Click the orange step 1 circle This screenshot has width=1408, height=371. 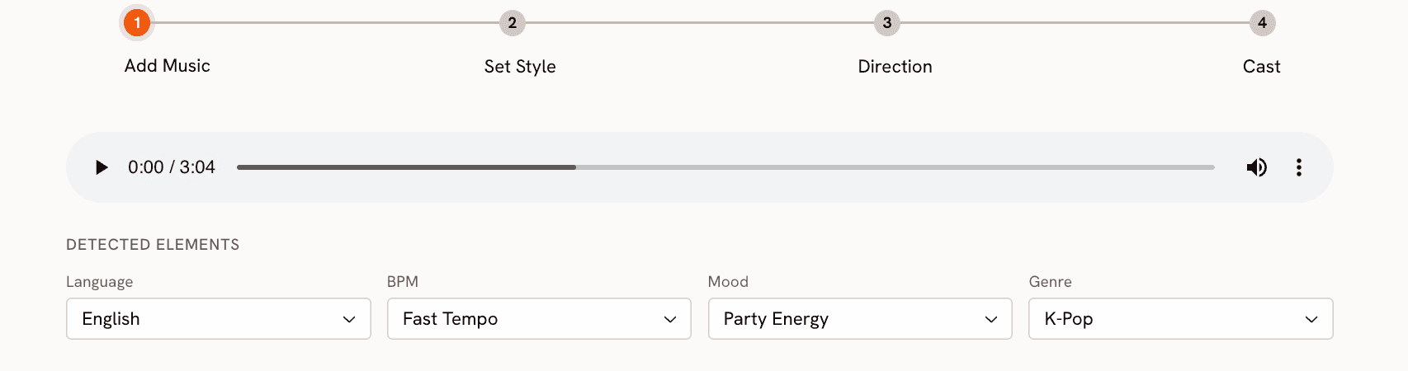click(x=137, y=23)
